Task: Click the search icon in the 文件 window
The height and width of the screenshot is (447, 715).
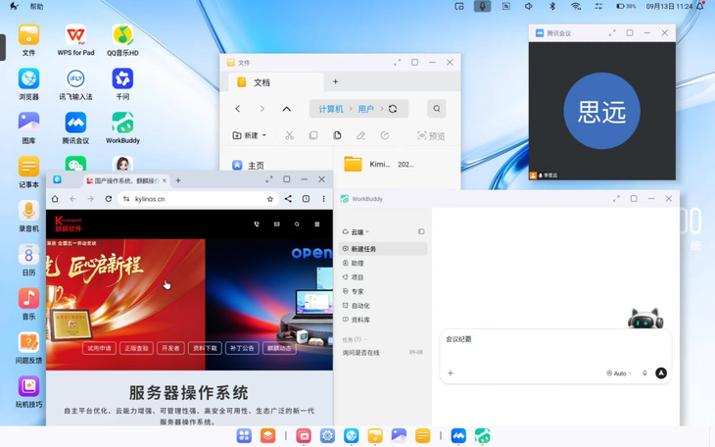Action: (x=437, y=109)
